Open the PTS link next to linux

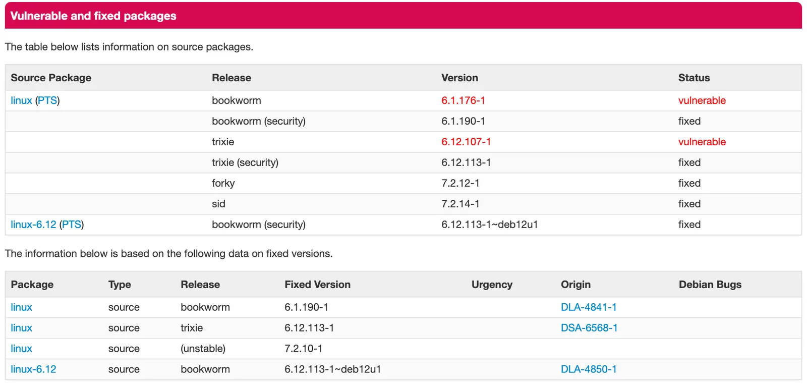[47, 100]
